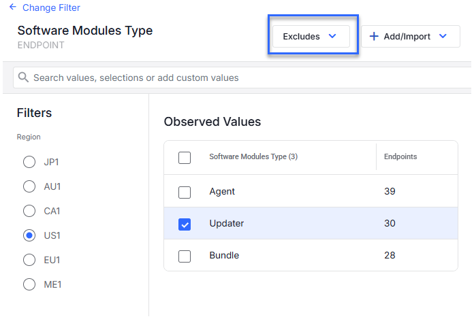Open the Excludes dropdown
Viewport: 474px width, 319px height.
click(x=311, y=36)
